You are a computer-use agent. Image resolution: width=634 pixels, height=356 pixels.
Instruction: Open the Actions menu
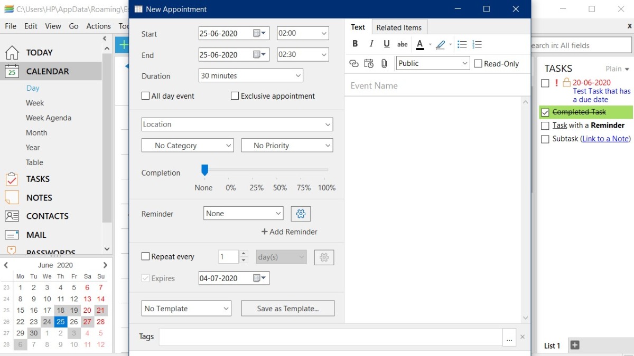(99, 26)
